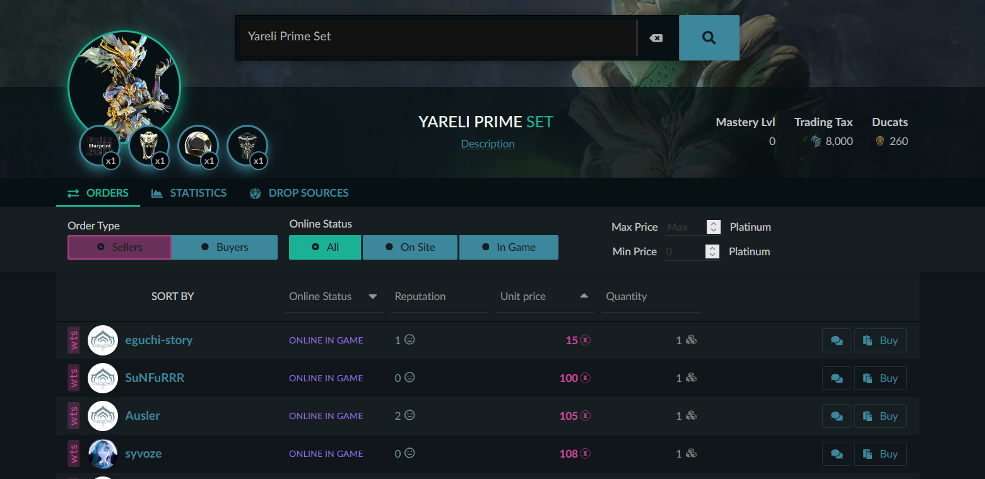
Task: Click Ausler's avatar
Action: pyautogui.click(x=103, y=416)
